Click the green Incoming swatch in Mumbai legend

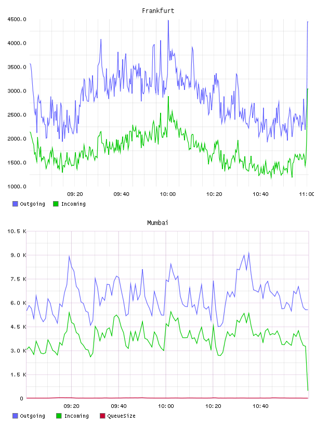coord(59,416)
